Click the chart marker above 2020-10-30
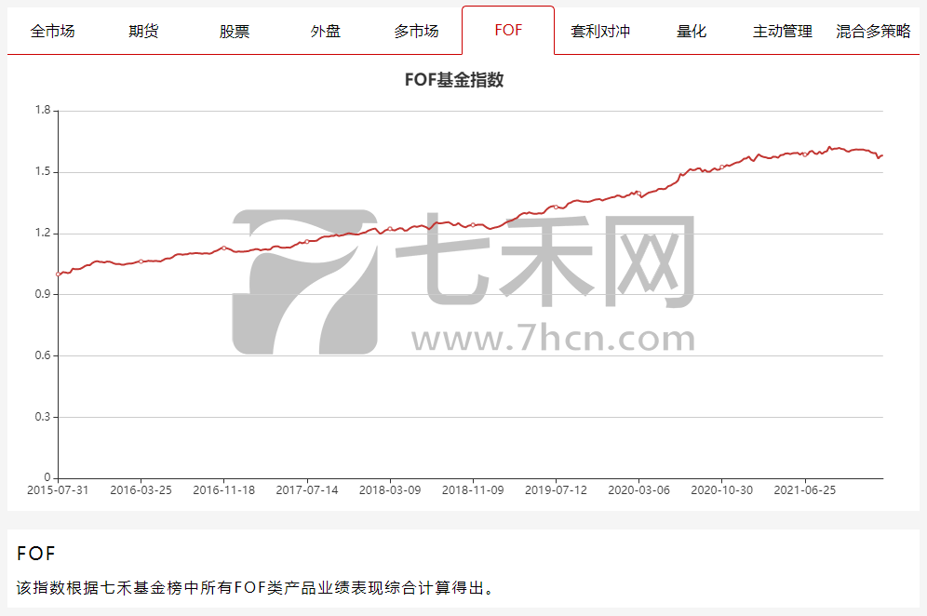The width and height of the screenshot is (927, 616). (722, 167)
